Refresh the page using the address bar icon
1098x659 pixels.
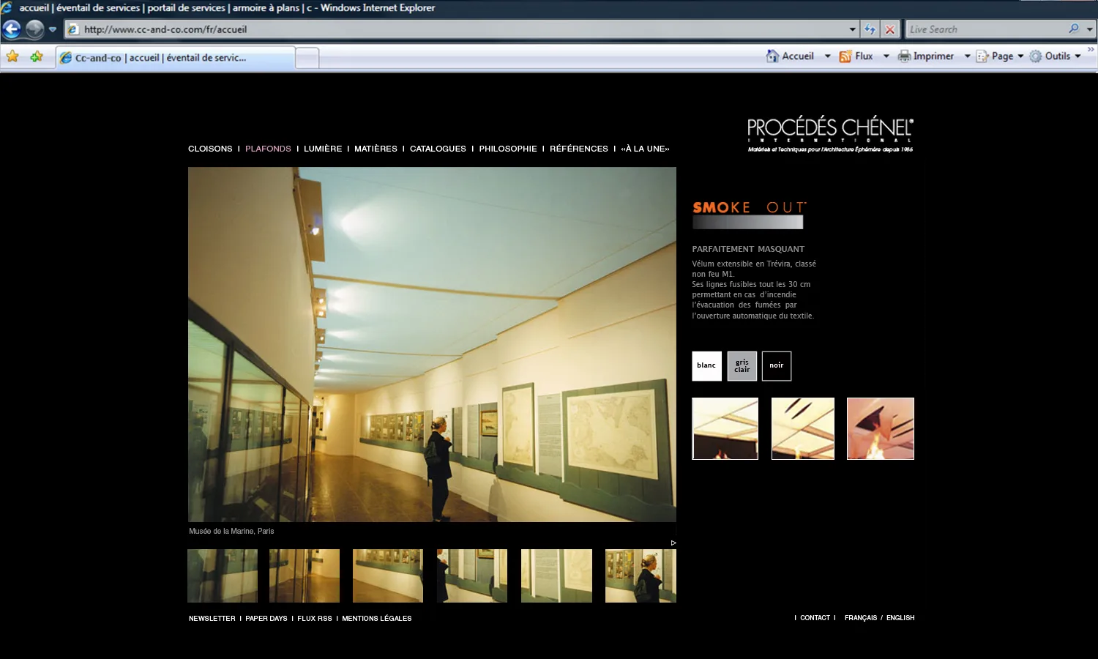tap(870, 29)
